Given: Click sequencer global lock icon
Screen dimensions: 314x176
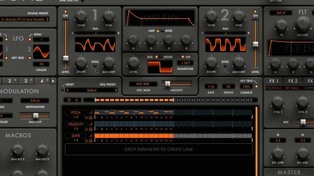Looking at the screenshot, I should [x=77, y=100].
